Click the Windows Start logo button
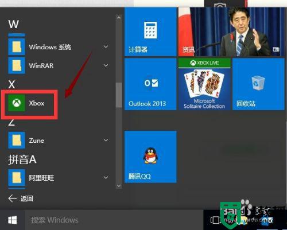287x230 pixels. click(13, 220)
